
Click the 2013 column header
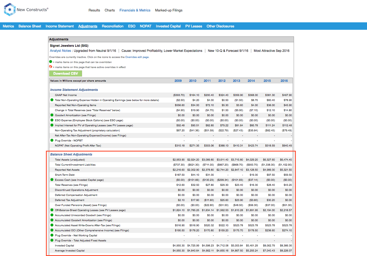[236, 81]
